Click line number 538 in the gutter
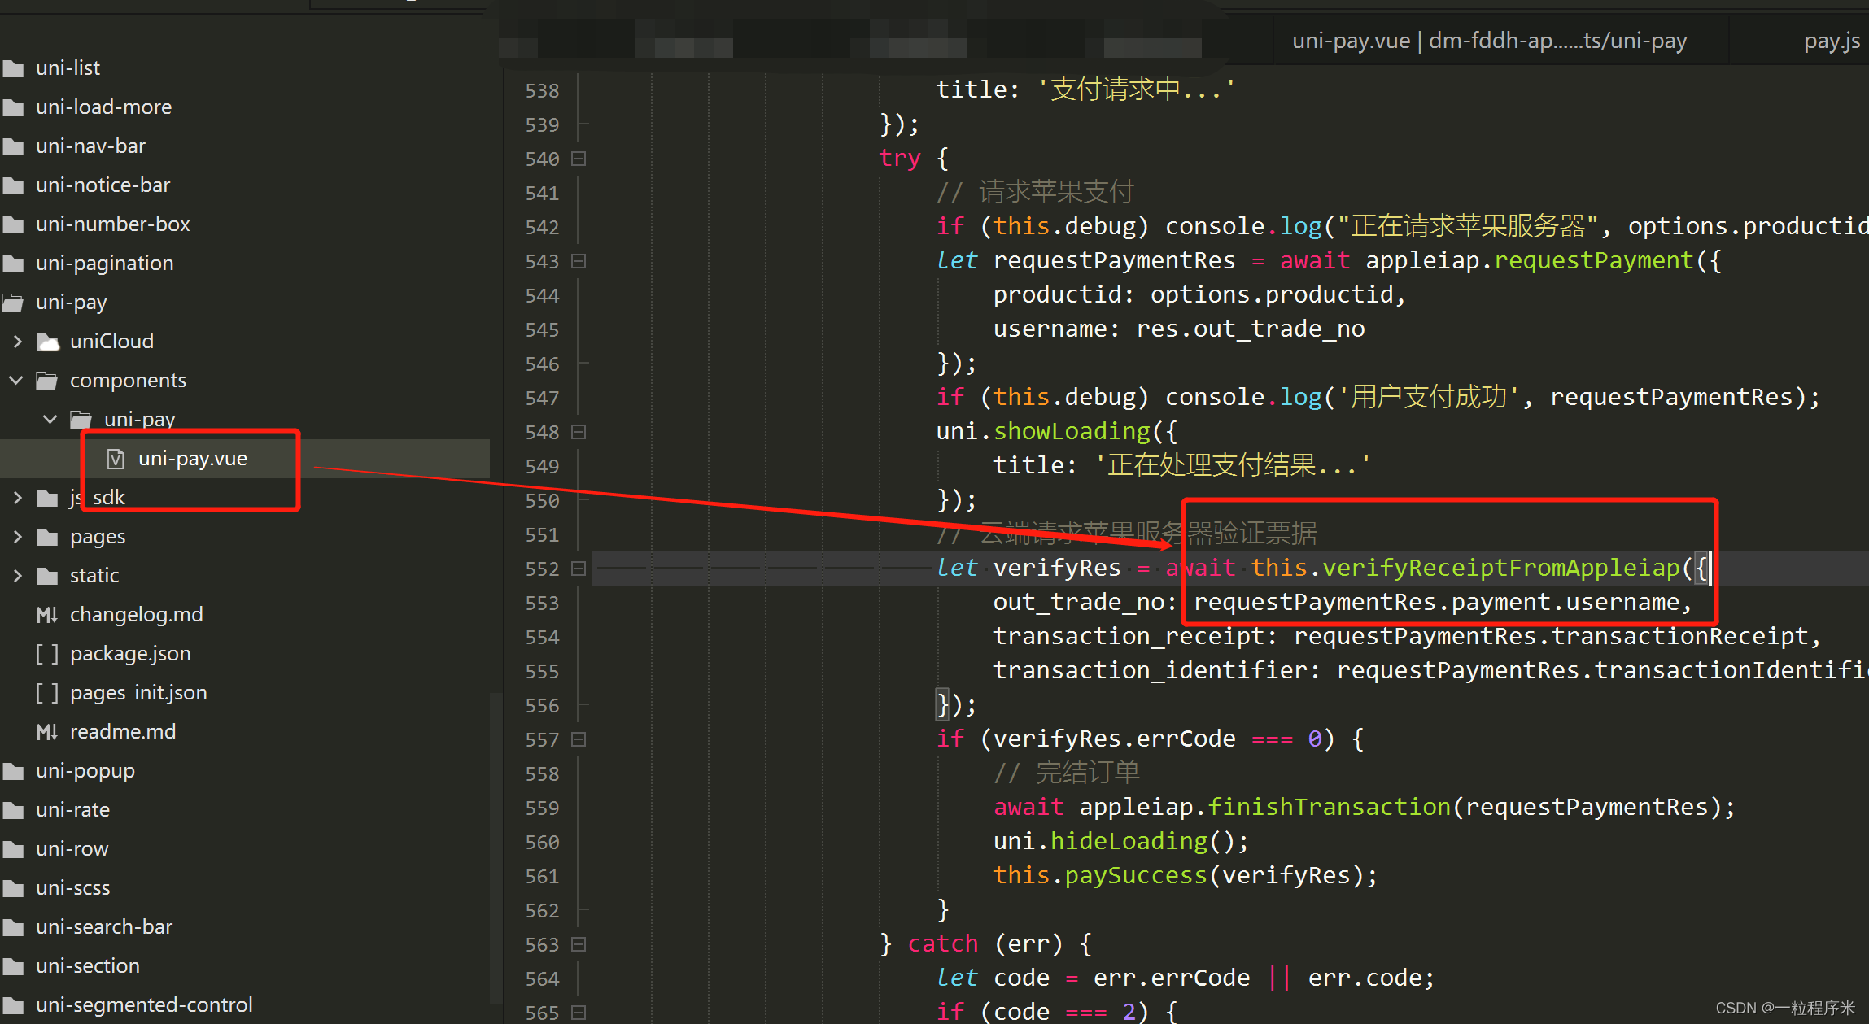 542,90
